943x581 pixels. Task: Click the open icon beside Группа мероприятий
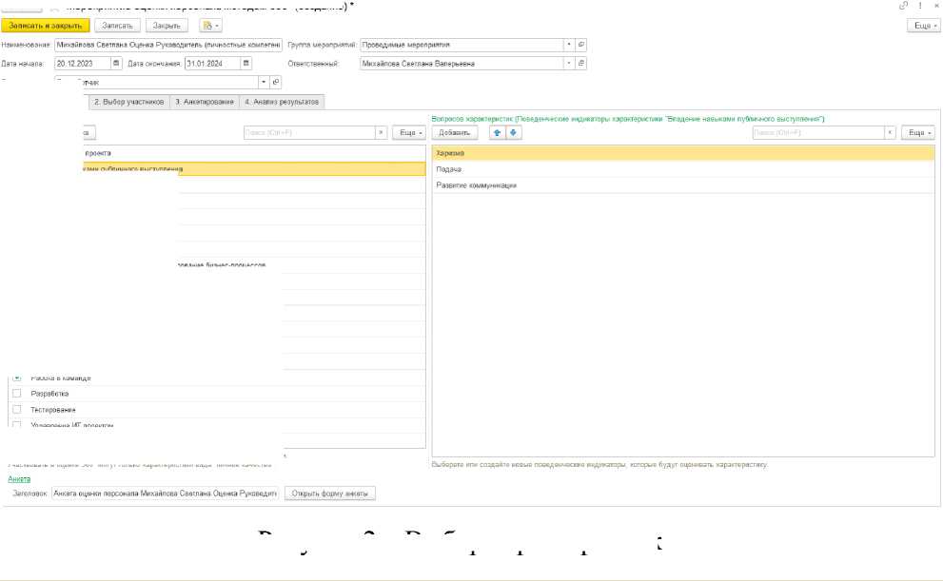click(581, 45)
